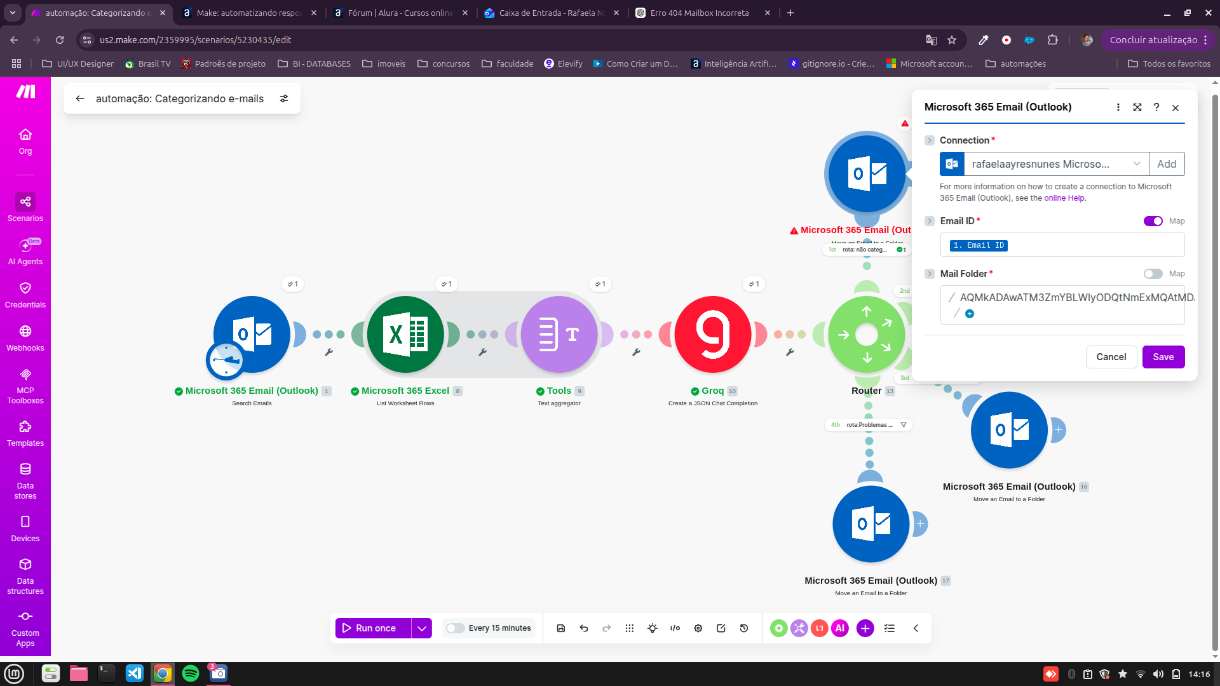Click the Every 15 minutes schedule
Viewport: 1220px width, 686px height.
pyautogui.click(x=499, y=628)
